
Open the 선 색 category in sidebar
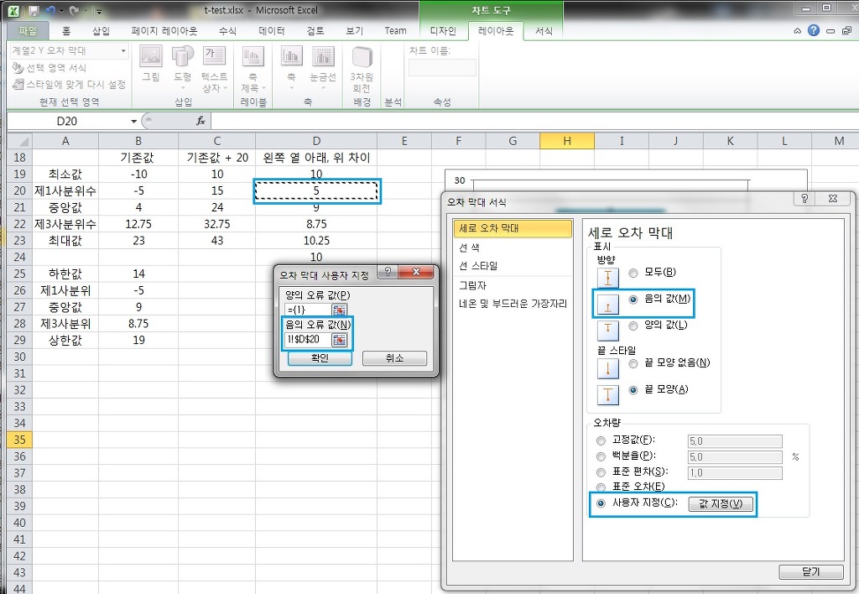(471, 247)
